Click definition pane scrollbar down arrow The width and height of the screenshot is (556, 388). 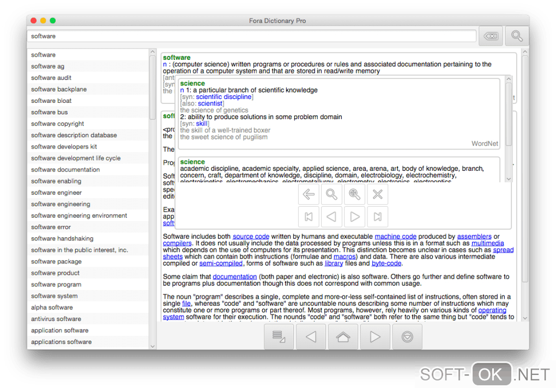525,318
